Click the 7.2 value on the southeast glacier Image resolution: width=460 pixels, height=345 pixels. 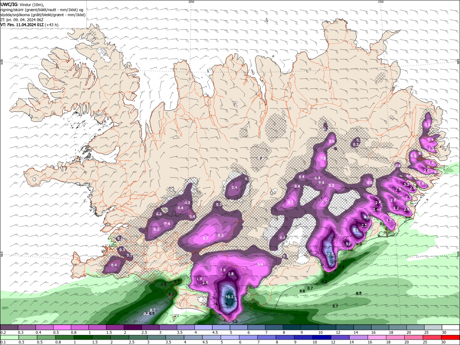[331, 254]
